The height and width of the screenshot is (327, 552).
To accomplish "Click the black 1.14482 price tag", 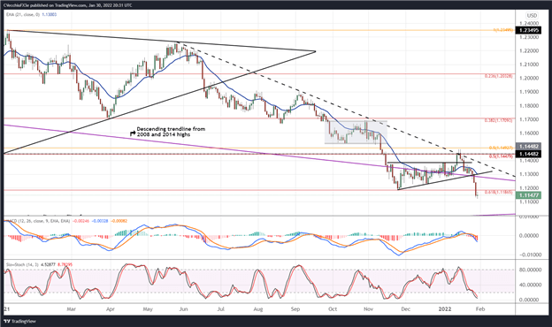I will (528, 154).
